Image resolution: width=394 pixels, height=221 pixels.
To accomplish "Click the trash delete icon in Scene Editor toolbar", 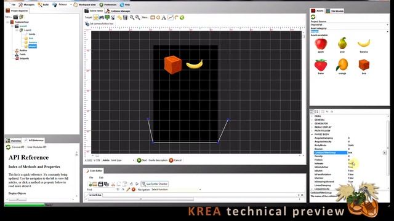I will pos(125,17).
